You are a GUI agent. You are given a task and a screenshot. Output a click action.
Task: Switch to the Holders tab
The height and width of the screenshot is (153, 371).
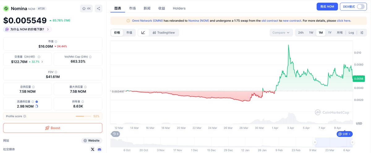click(x=179, y=8)
